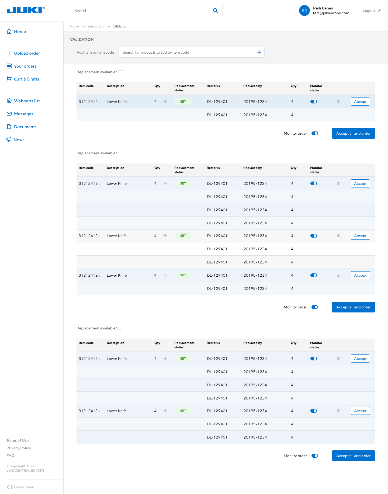The image size is (388, 494).
Task: Click redi@jukieurope.com email text
Action: tap(331, 13)
